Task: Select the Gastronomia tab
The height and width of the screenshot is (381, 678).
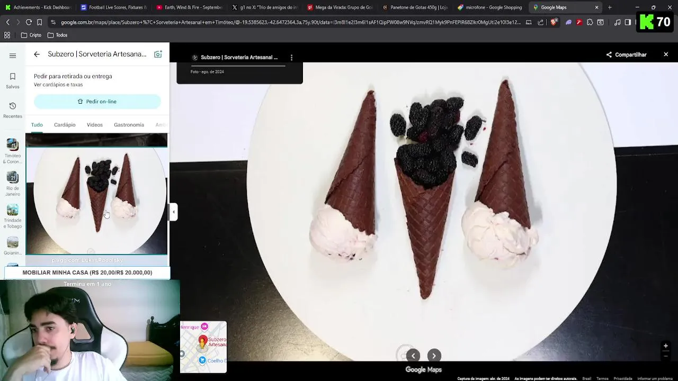Action: [129, 125]
